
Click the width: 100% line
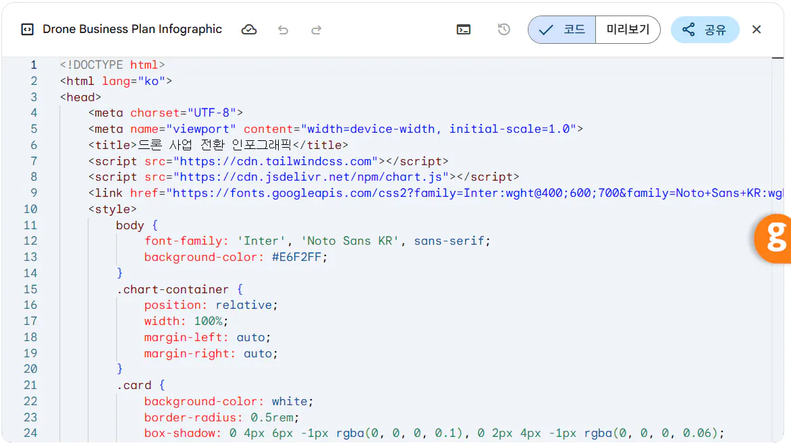tap(186, 321)
